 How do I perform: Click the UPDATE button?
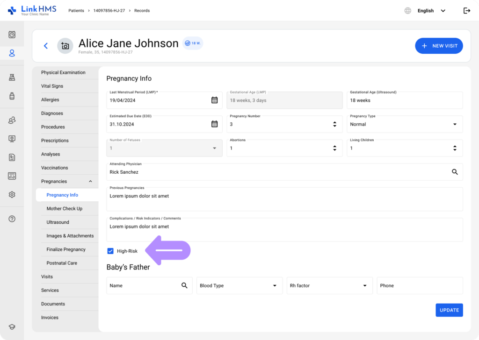[x=449, y=310]
